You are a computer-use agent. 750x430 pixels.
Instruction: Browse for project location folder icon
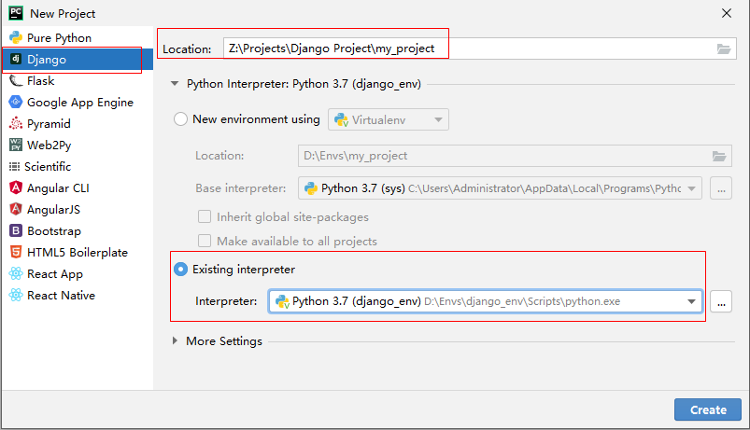pos(724,49)
